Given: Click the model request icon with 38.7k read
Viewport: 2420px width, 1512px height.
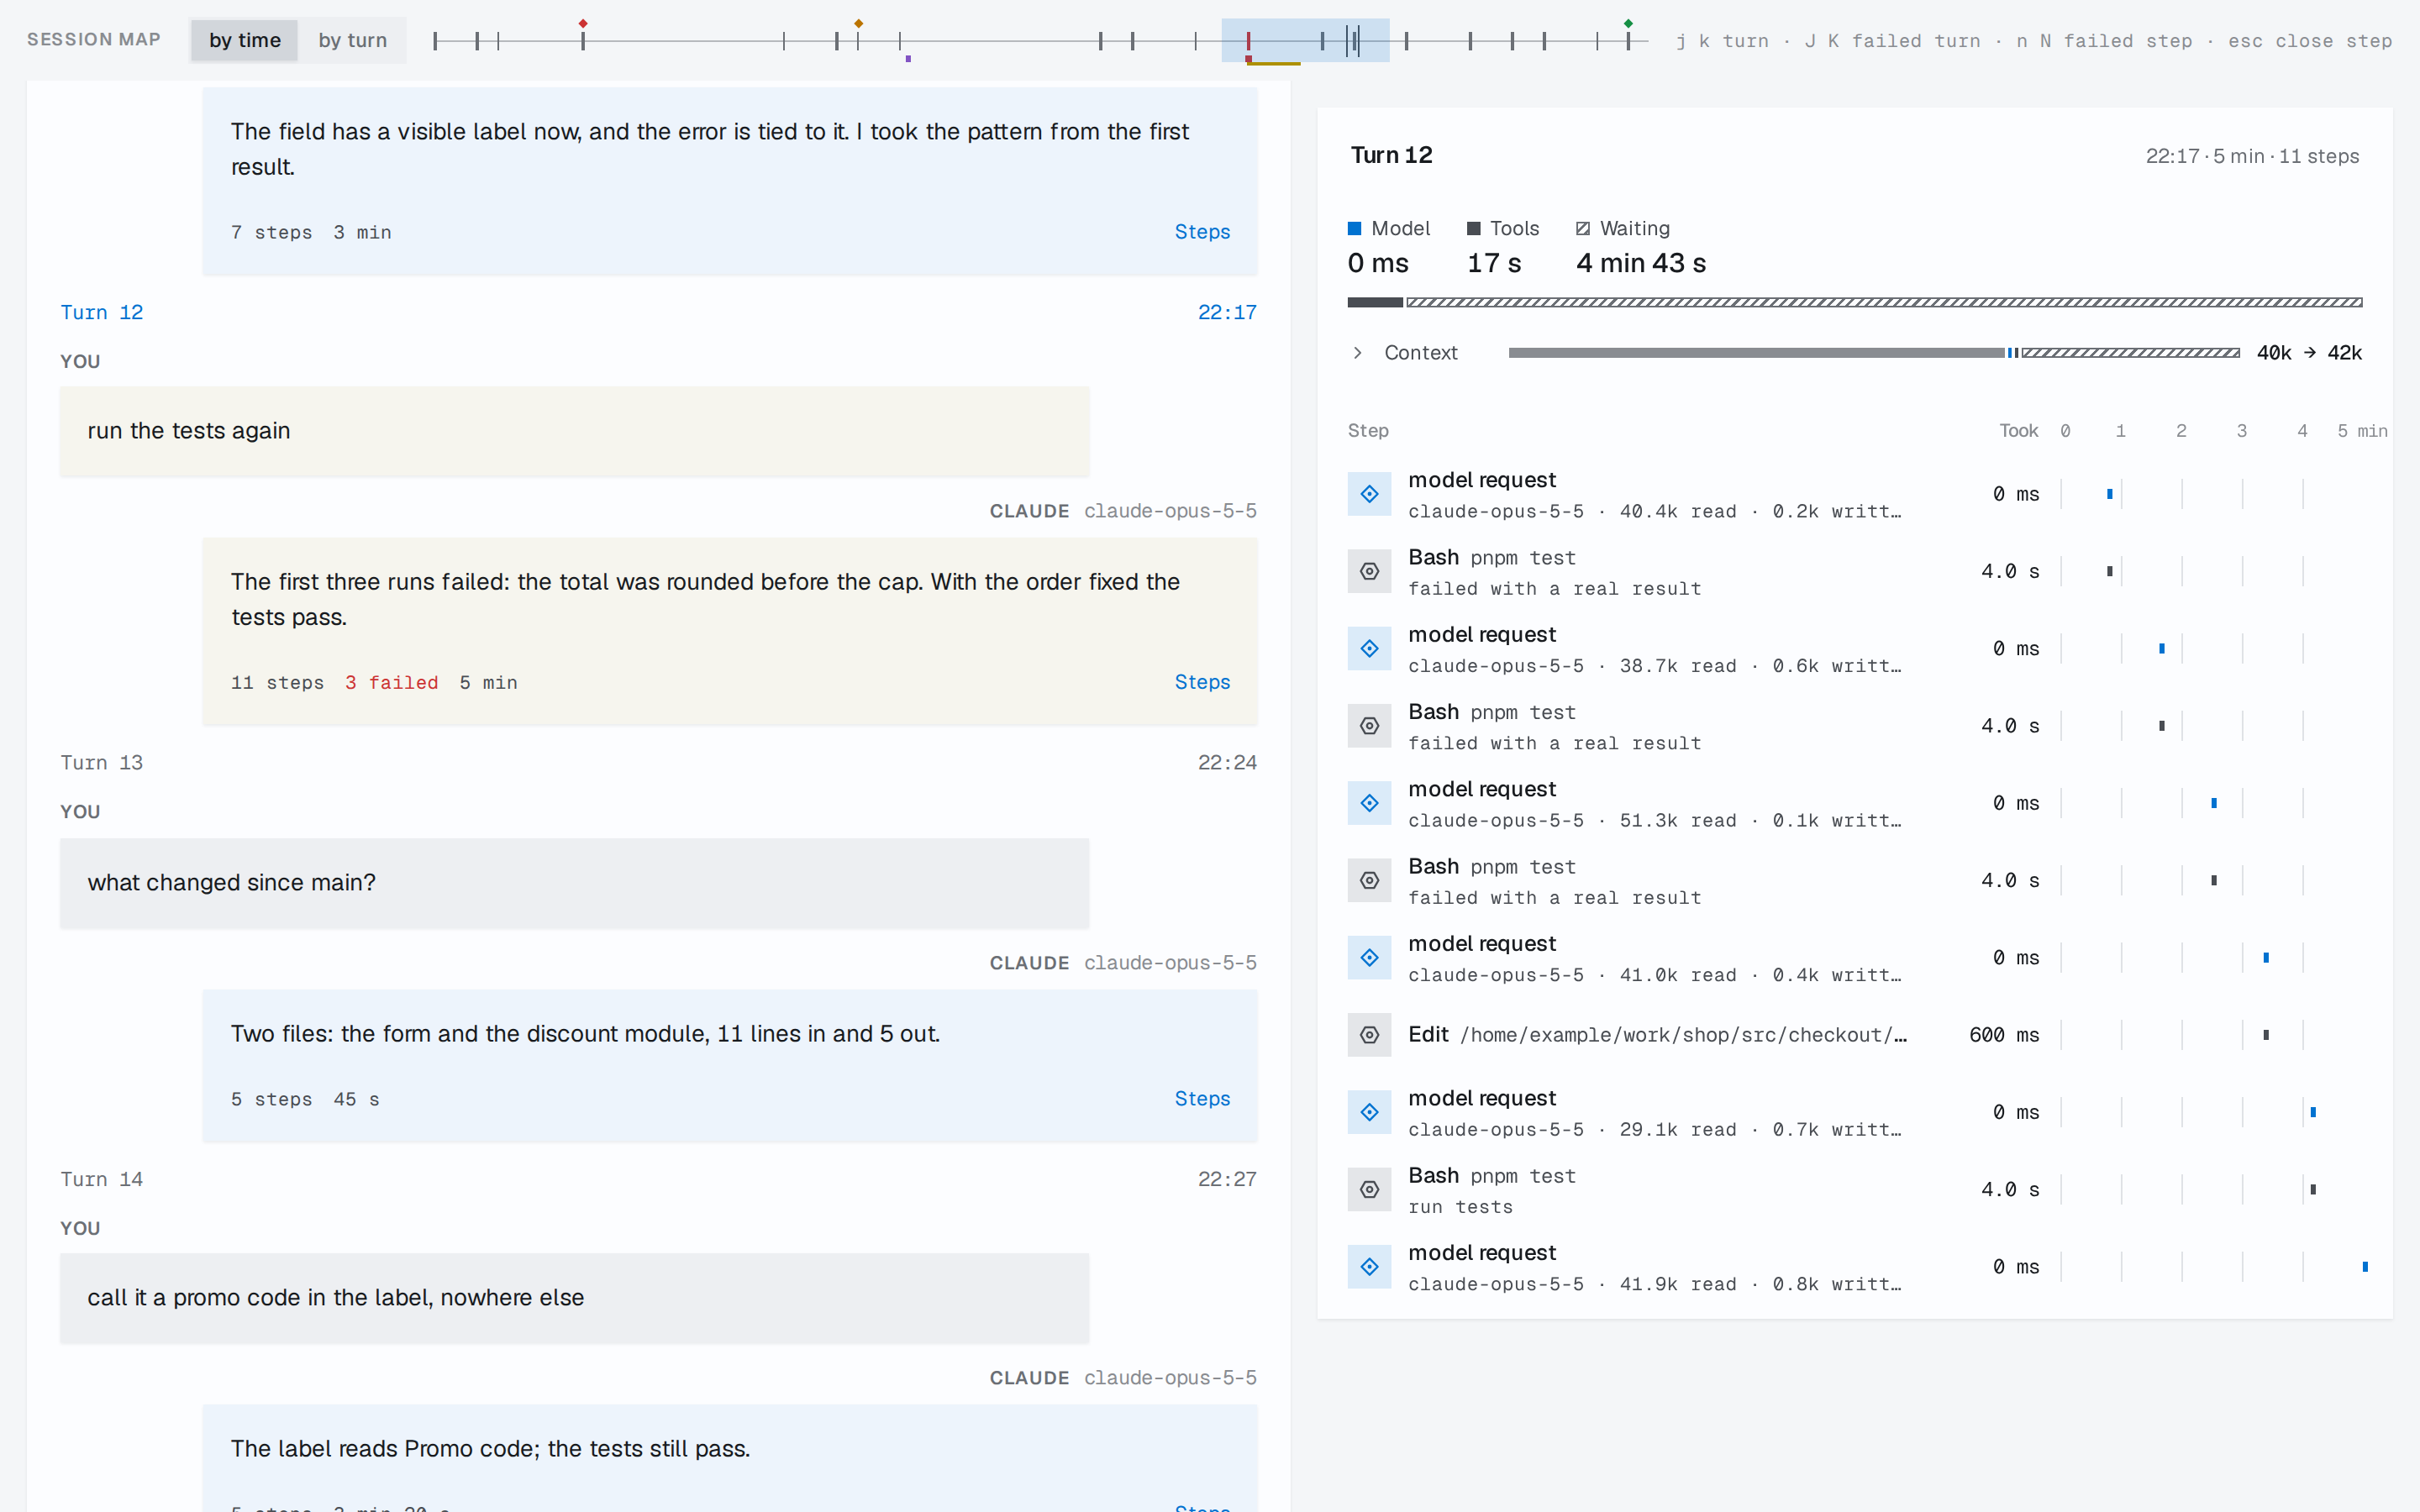Looking at the screenshot, I should [x=1369, y=648].
